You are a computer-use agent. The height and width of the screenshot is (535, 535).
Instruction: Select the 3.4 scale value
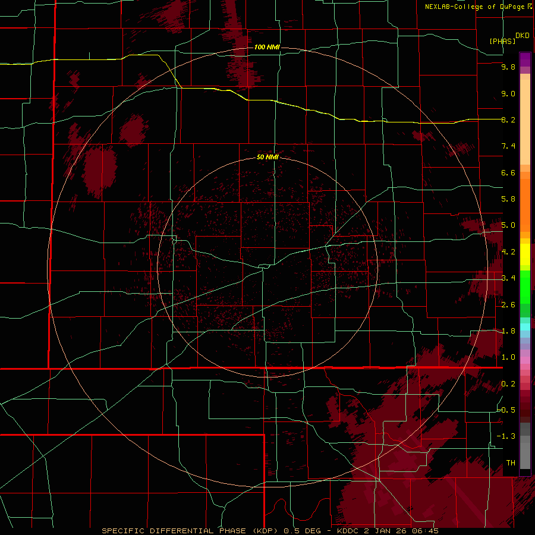coord(508,278)
